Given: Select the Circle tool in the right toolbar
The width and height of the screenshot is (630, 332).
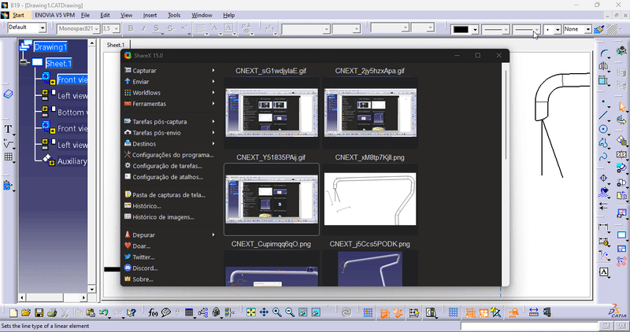Looking at the screenshot, I should click(x=603, y=129).
